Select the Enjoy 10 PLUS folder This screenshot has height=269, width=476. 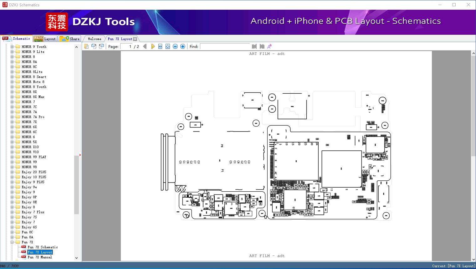point(34,177)
